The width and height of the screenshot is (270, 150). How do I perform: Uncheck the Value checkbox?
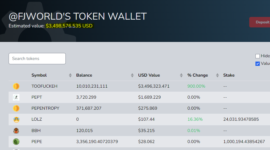click(258, 64)
